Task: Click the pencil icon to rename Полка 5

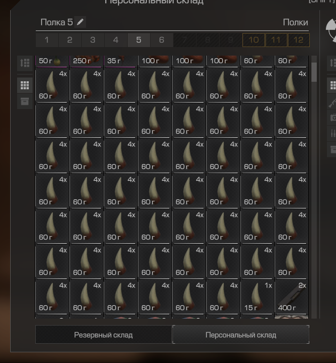Action: (x=80, y=22)
